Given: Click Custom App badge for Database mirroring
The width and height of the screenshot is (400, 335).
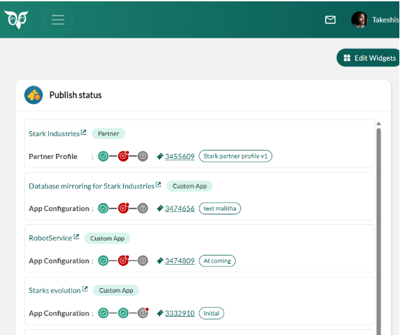Looking at the screenshot, I should click(190, 186).
